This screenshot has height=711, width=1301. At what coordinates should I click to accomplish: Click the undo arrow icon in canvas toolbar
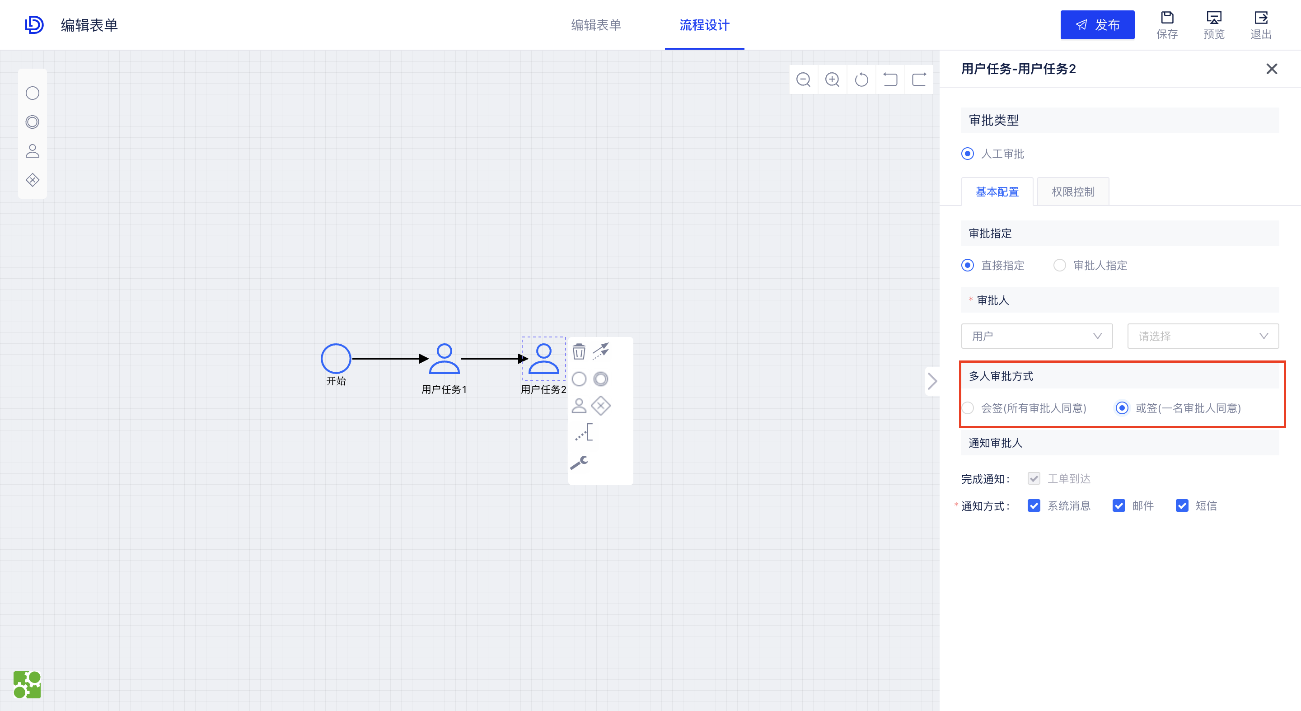(890, 80)
